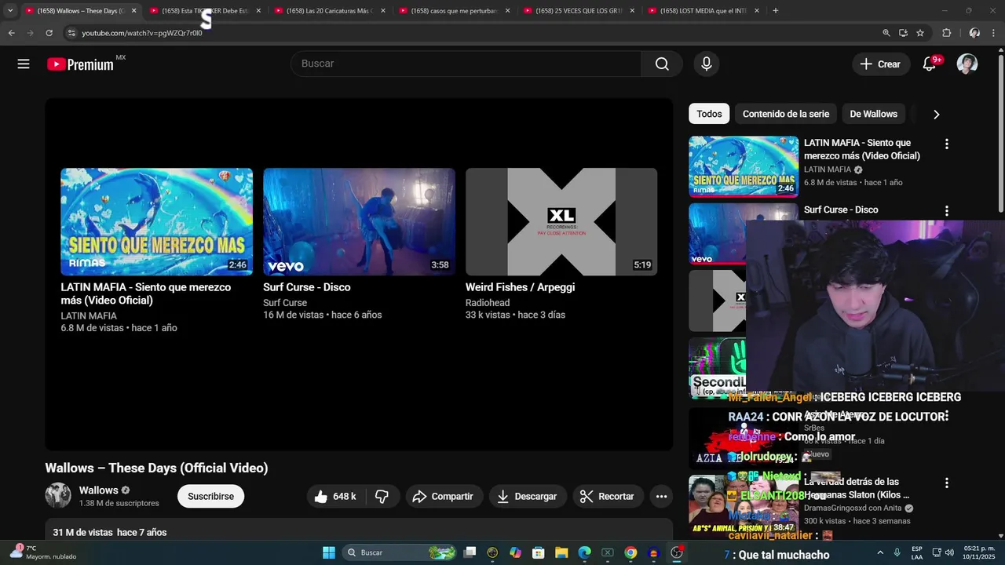Bookmark this page with the star

920,33
